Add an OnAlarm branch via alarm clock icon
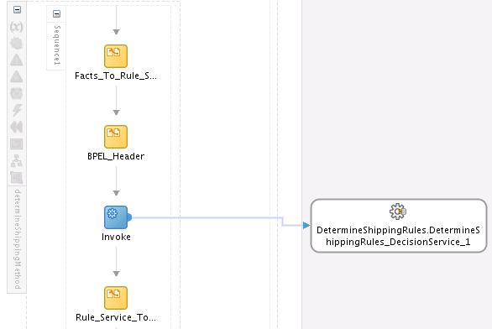 click(x=16, y=93)
